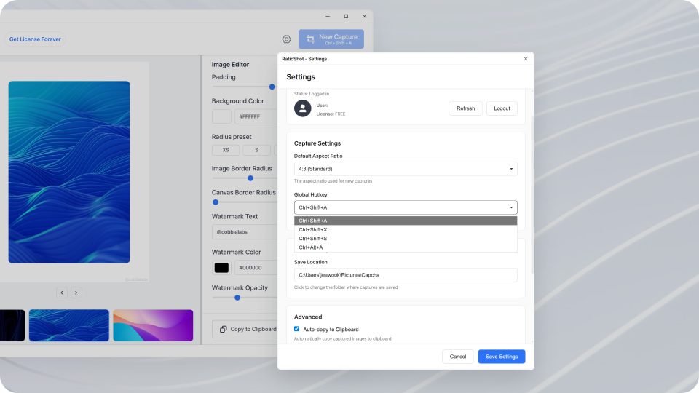Screen dimensions: 699x393
Task: Select Ctrl+Shift+X hotkey option
Action: tap(406, 229)
